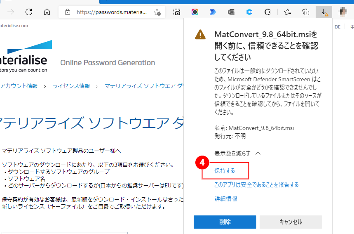This screenshot has height=234, width=354.
Task: Click 保持する to keep the file
Action: click(225, 171)
